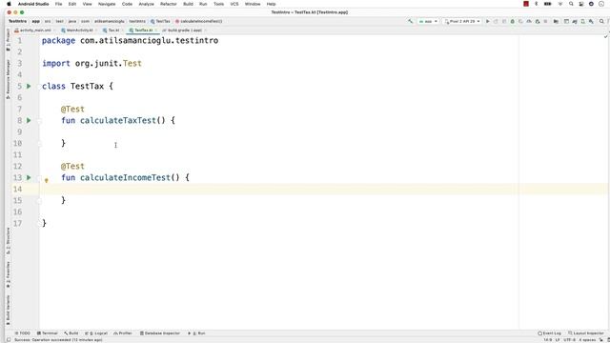Open the Build tool window button
Screen dimensions: 610x343
[x=71, y=333]
